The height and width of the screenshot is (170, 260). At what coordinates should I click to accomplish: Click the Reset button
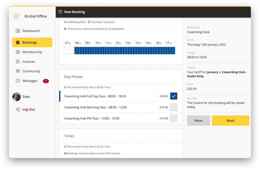click(x=199, y=120)
